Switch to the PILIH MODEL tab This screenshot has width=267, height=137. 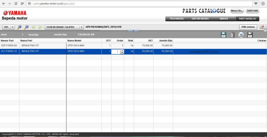(177, 19)
